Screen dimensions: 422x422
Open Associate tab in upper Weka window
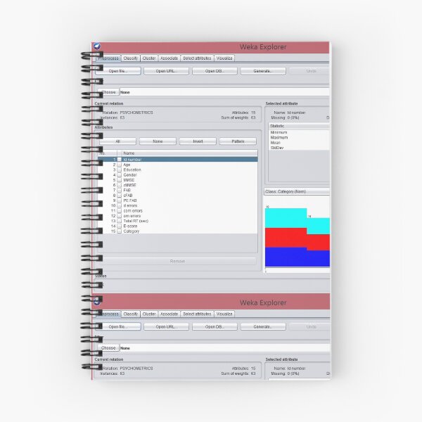(169, 58)
